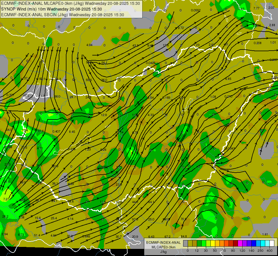Image resolution: width=278 pixels, height=256 pixels.
Task: Click the map value '1.61'
Action: 265,234
